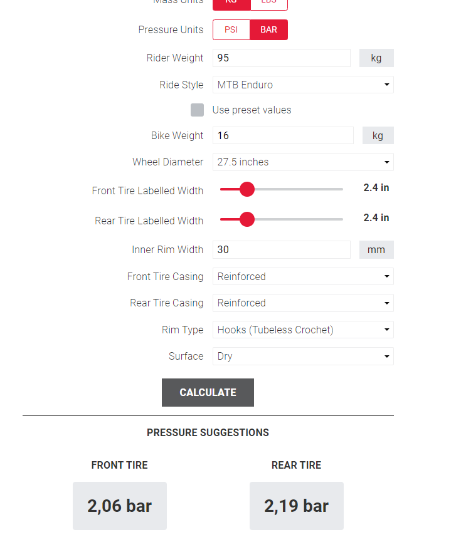The width and height of the screenshot is (456, 547).
Task: Open the Ride Style dropdown
Action: (x=303, y=85)
